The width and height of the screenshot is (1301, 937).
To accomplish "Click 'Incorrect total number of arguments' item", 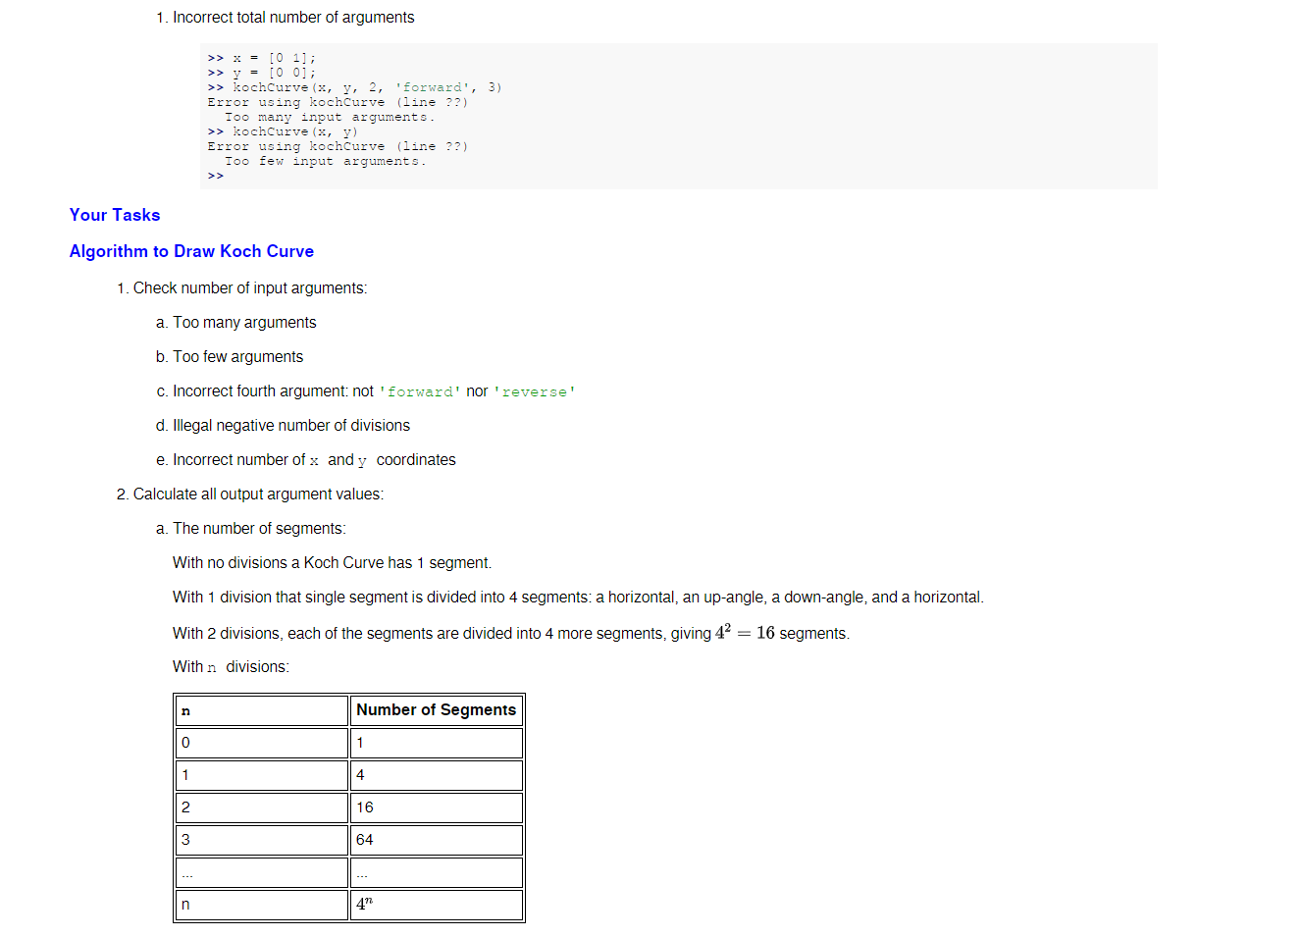I will coord(293,18).
